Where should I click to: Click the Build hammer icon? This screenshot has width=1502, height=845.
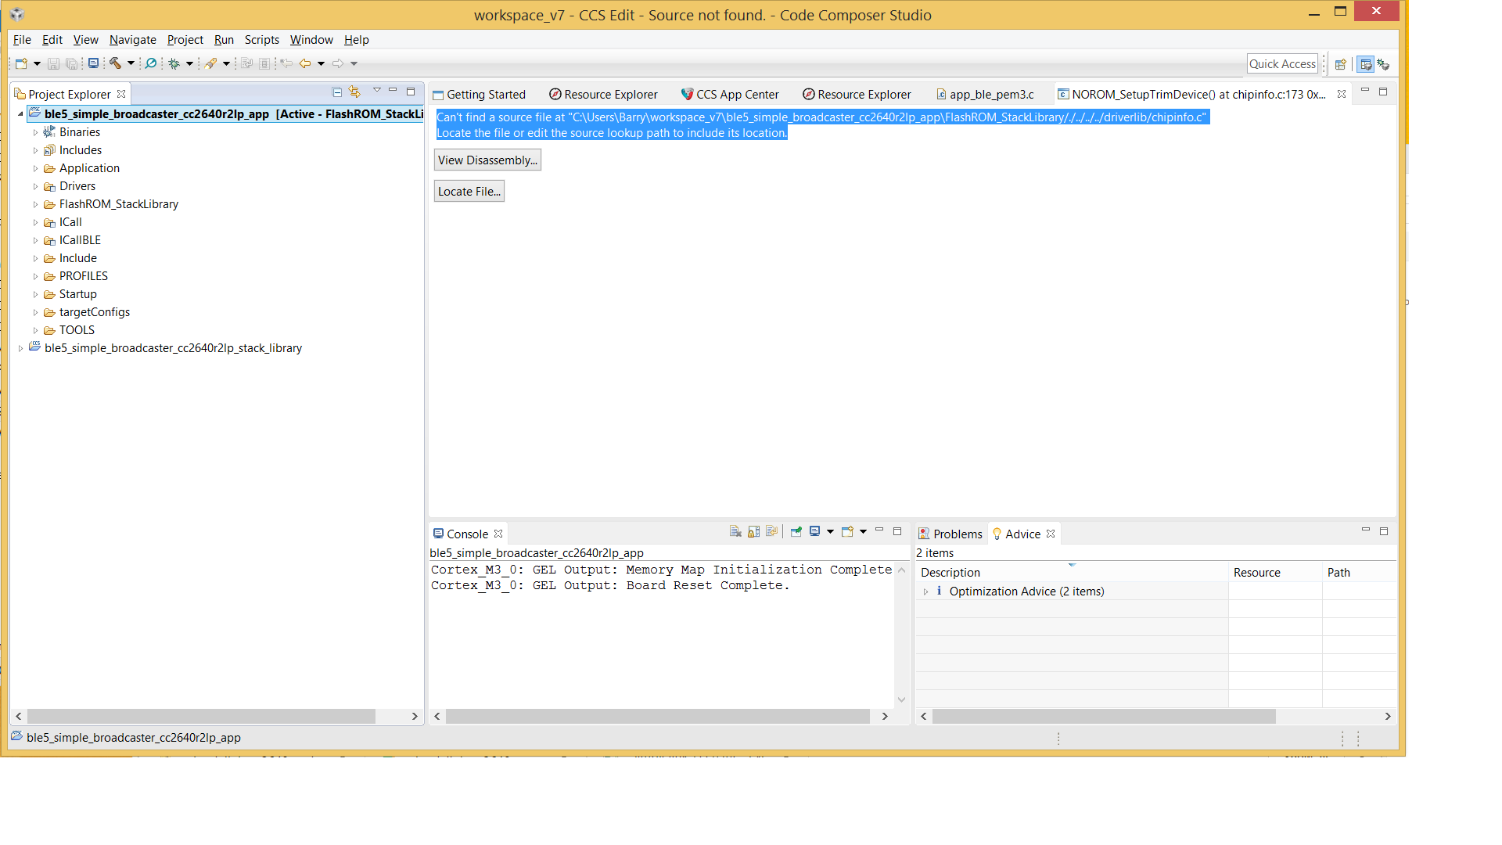[115, 63]
